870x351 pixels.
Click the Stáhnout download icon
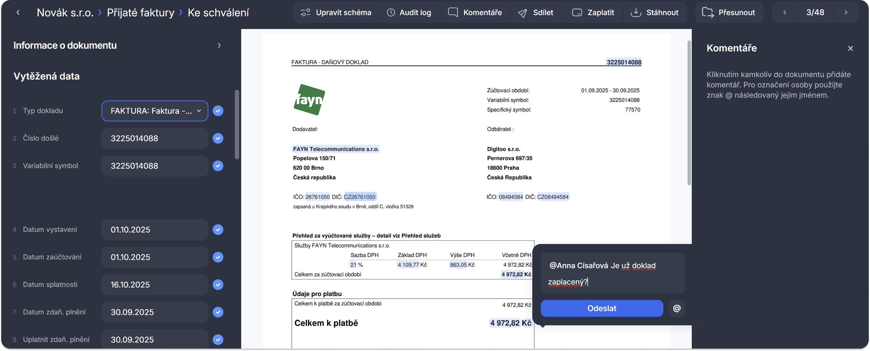pyautogui.click(x=635, y=12)
